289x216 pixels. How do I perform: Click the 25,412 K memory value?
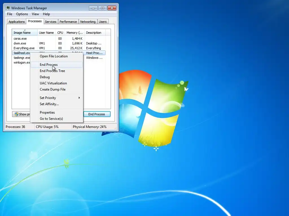[76, 48]
